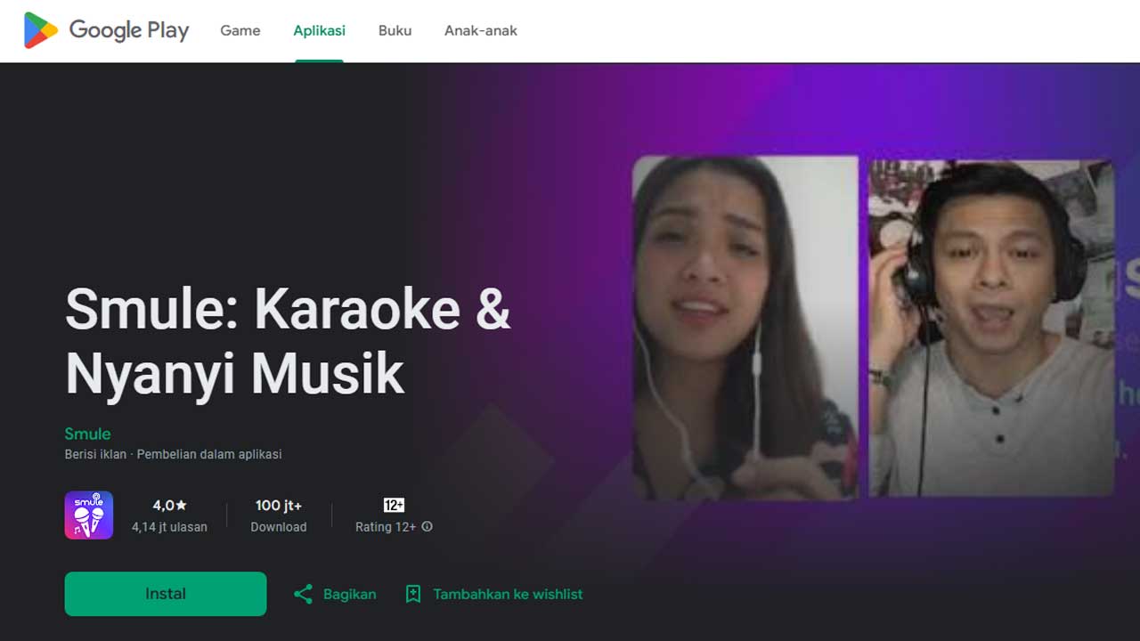Click the 100 jt+ Download count
Image resolution: width=1140 pixels, height=641 pixels.
pos(279,515)
